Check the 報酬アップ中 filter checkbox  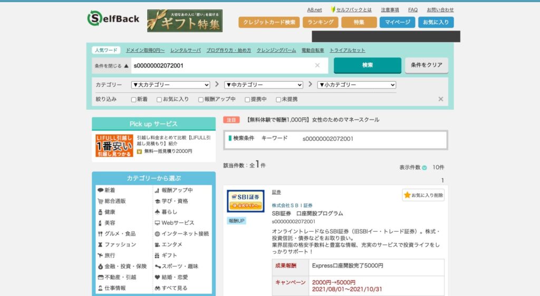[201, 100]
